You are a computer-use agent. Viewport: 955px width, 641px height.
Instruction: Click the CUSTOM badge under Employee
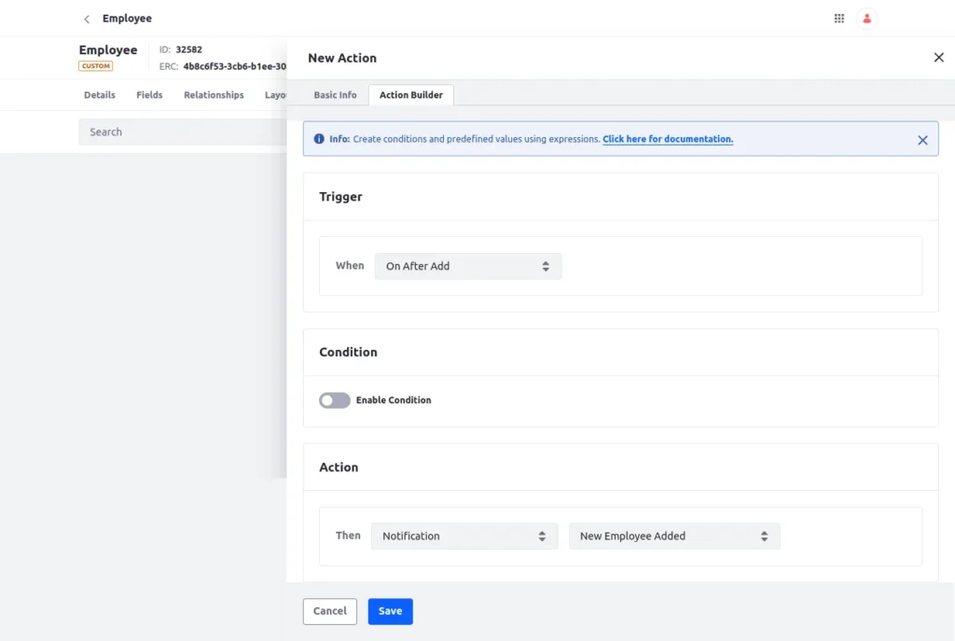click(96, 66)
